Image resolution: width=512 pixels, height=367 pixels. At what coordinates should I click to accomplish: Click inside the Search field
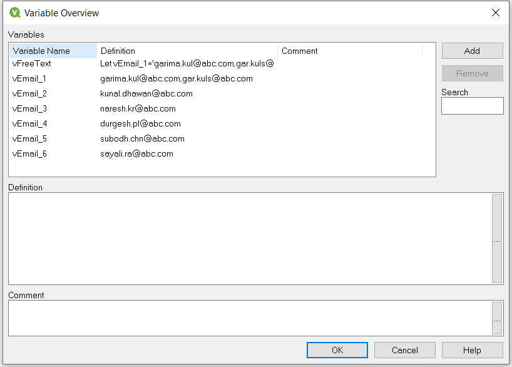coord(472,106)
